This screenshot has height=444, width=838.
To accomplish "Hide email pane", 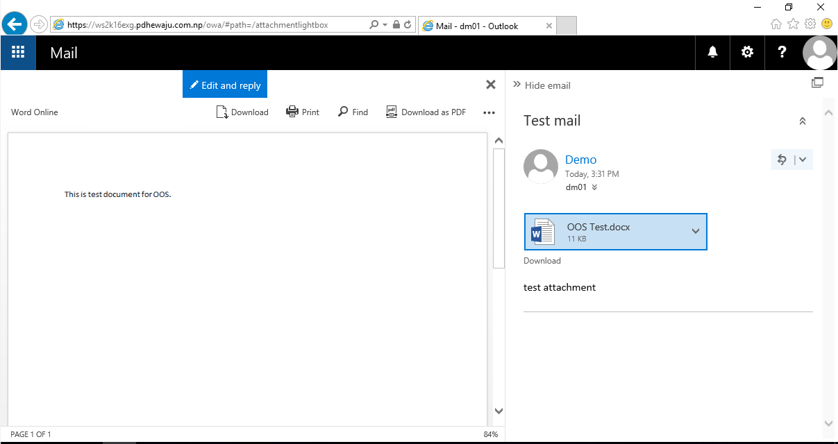I will click(542, 85).
